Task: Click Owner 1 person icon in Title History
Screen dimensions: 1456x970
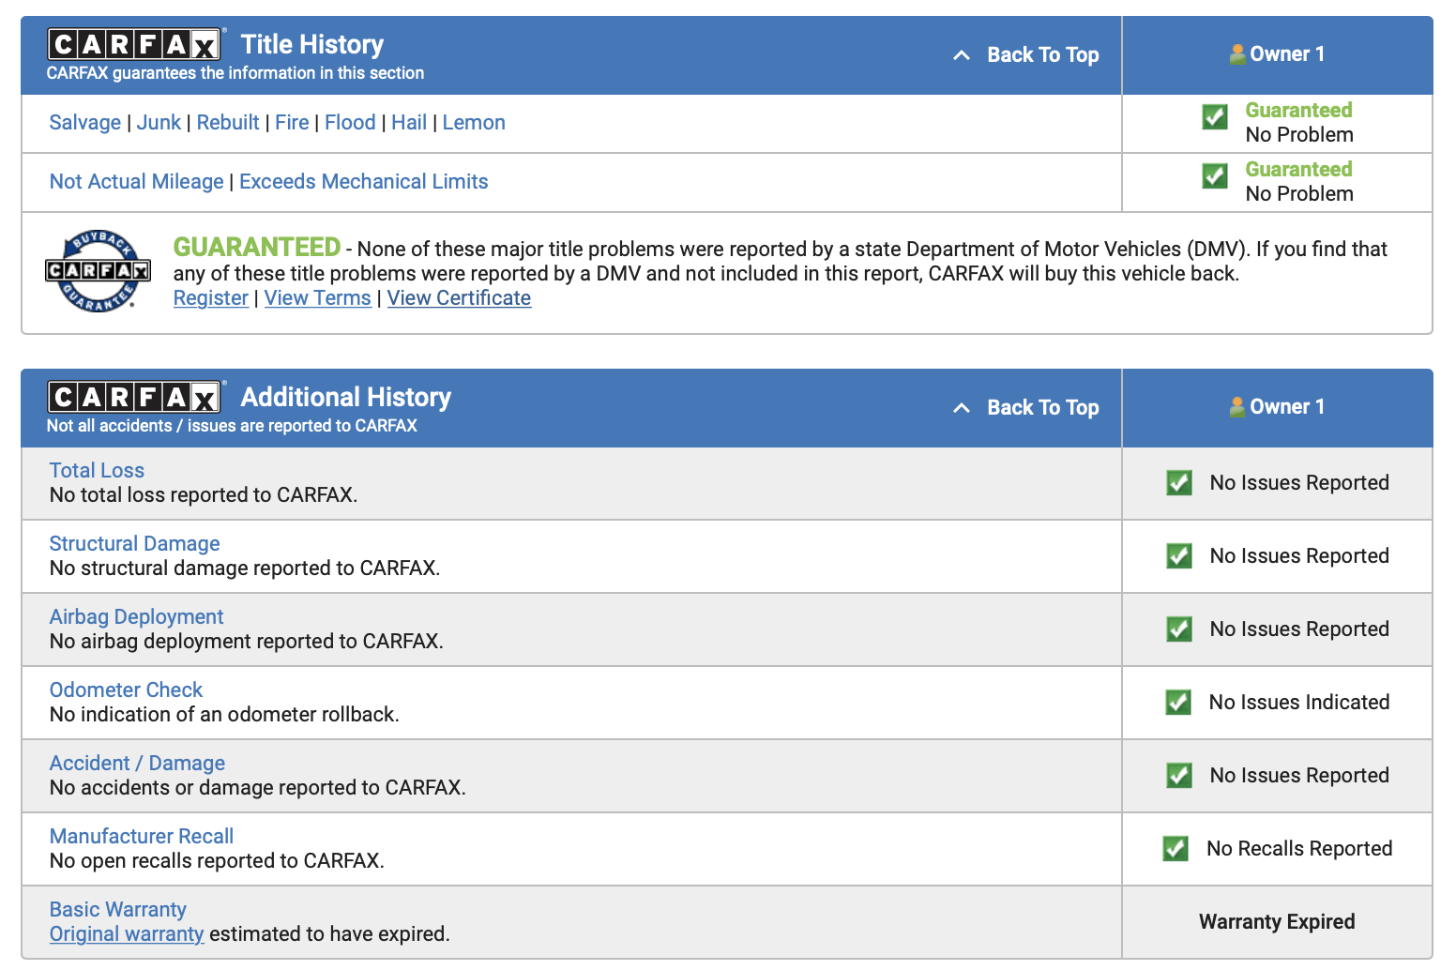Action: (1237, 54)
